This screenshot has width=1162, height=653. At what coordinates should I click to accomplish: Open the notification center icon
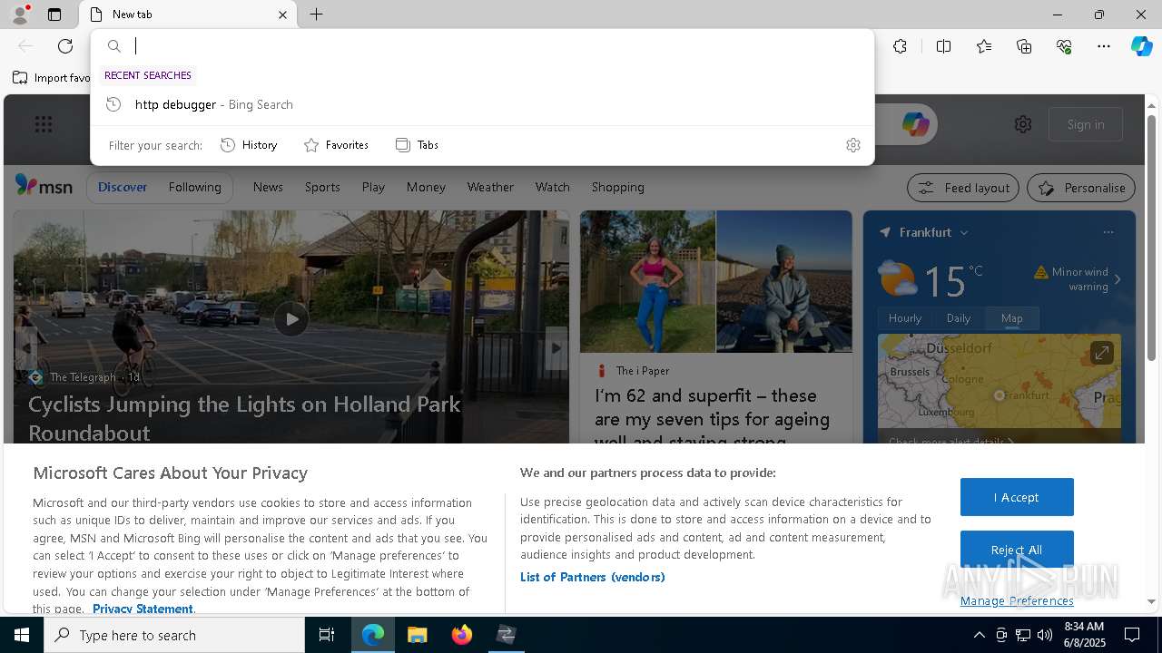tap(1132, 635)
